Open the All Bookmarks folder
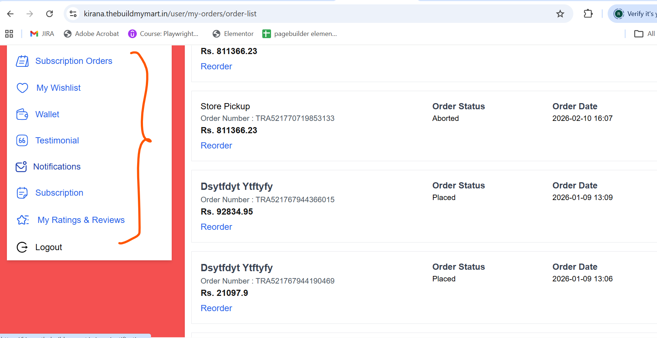Image resolution: width=657 pixels, height=338 pixels. click(x=645, y=34)
